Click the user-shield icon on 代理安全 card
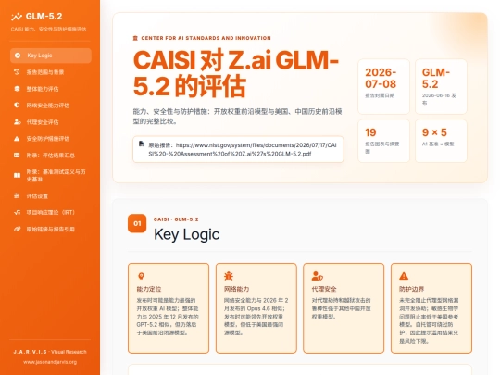 (x=318, y=276)
